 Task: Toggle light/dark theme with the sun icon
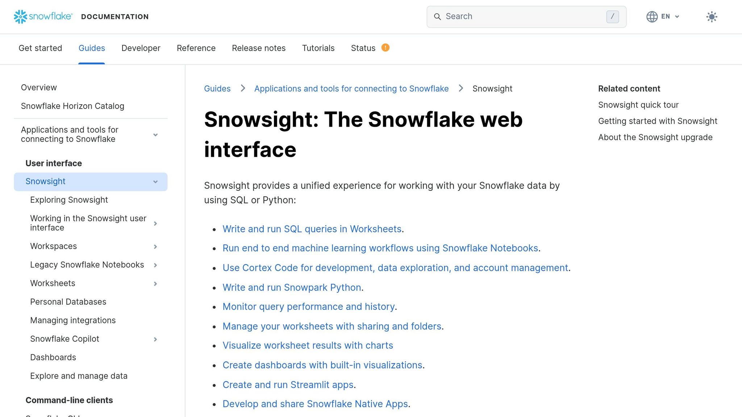tap(711, 17)
